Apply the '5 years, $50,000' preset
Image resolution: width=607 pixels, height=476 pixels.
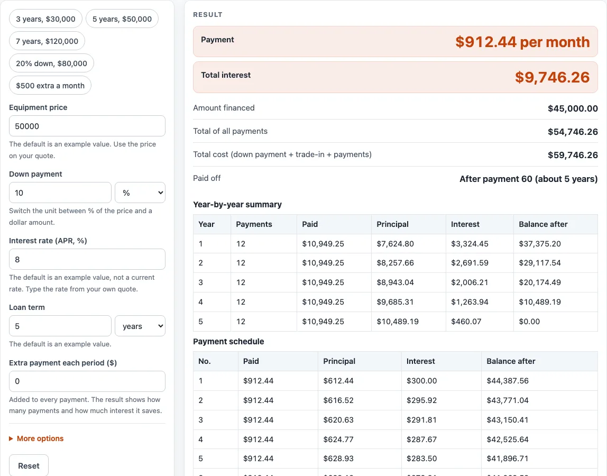click(122, 19)
